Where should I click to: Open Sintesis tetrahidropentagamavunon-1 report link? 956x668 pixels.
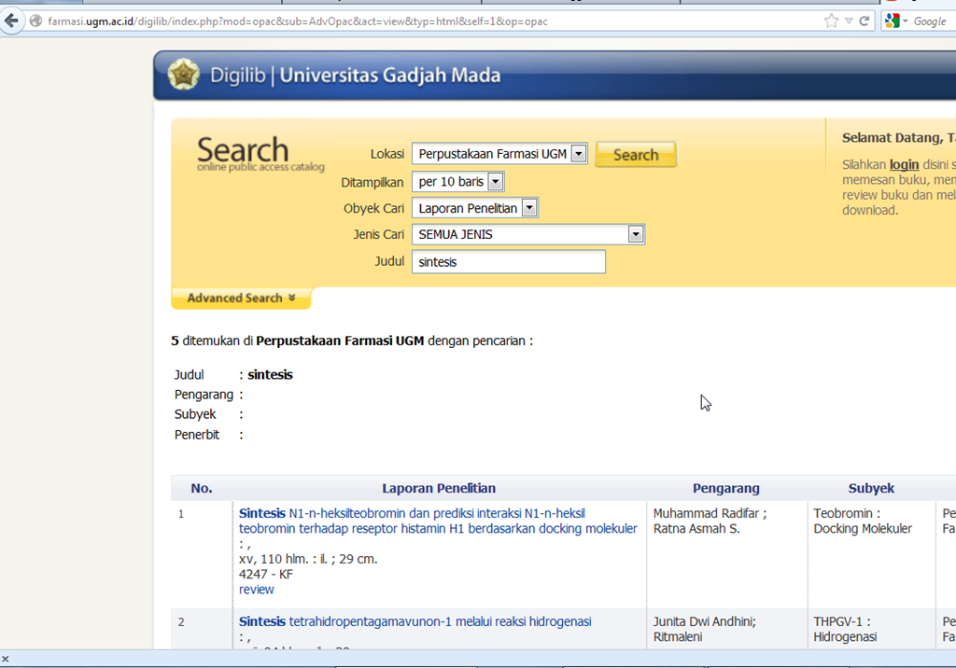pyautogui.click(x=415, y=621)
